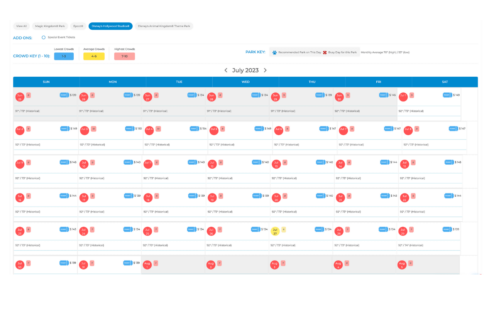
Task: Click the CROWD KEY (1 - 10) label
Action: click(x=32, y=56)
